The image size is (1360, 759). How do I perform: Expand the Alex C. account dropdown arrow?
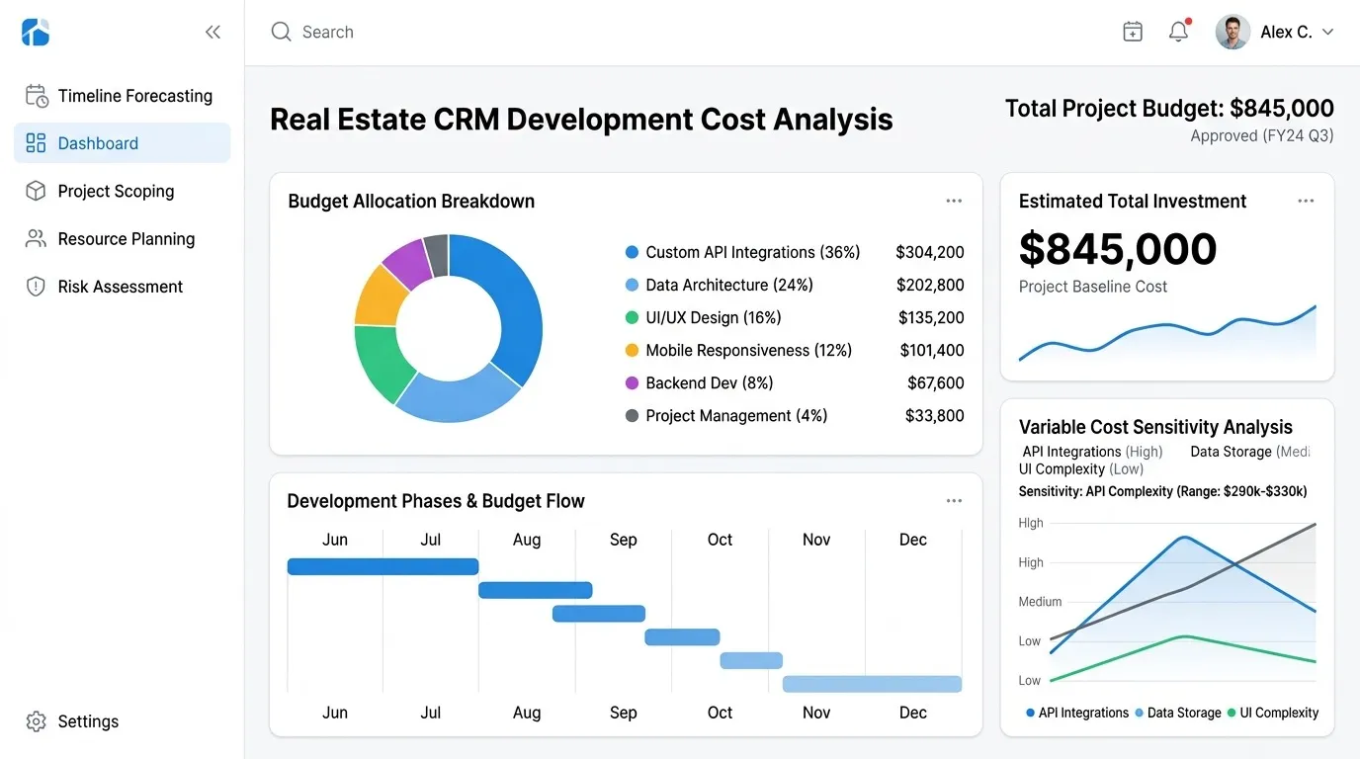click(x=1327, y=33)
